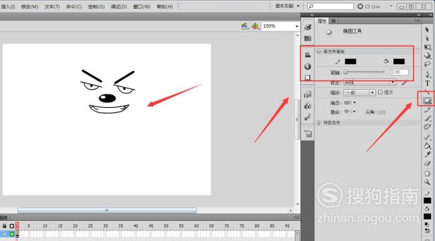The height and width of the screenshot is (241, 435).
Task: Select the Bone tool
Action: pyautogui.click(x=427, y=137)
